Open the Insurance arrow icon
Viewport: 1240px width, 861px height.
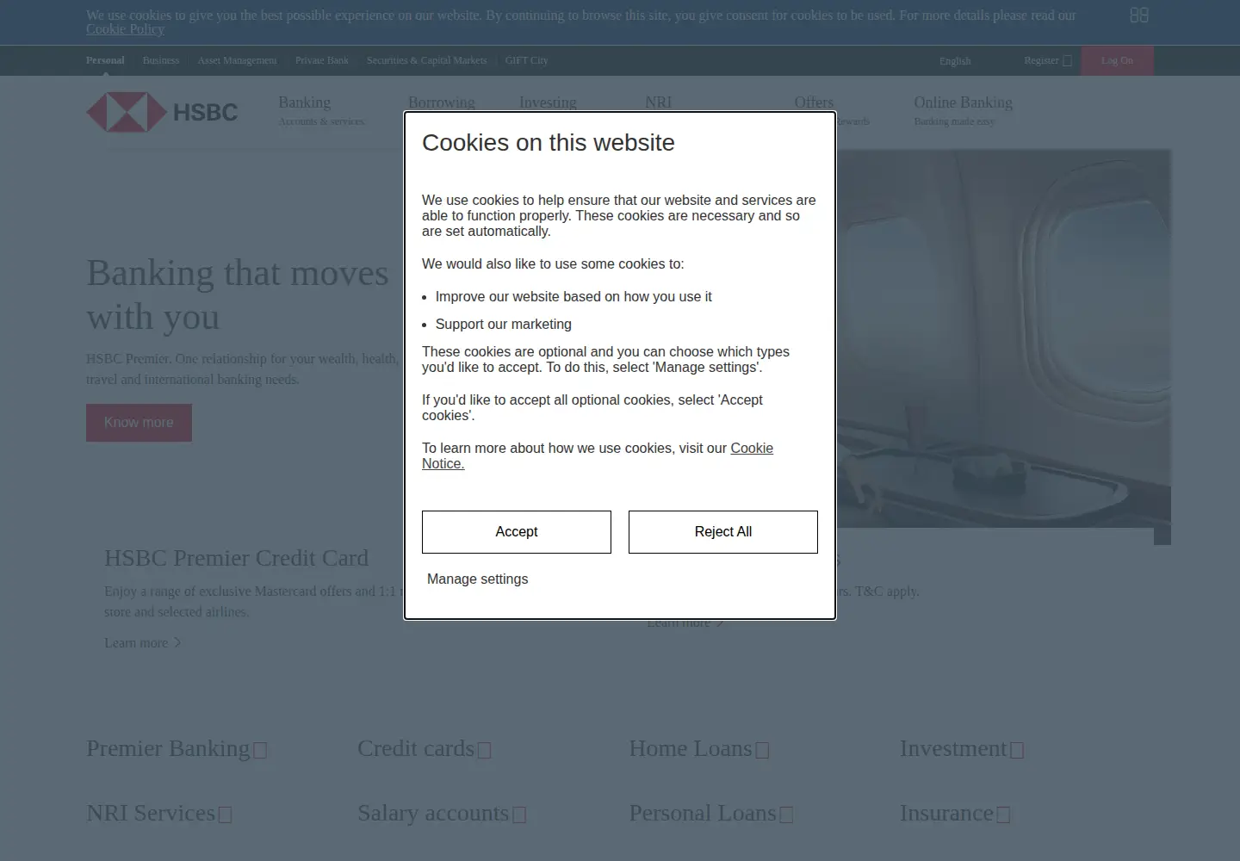tap(1003, 815)
